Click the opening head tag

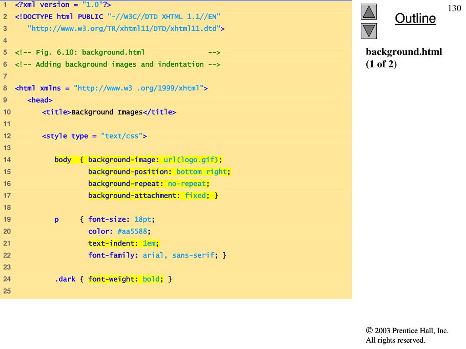pos(40,100)
